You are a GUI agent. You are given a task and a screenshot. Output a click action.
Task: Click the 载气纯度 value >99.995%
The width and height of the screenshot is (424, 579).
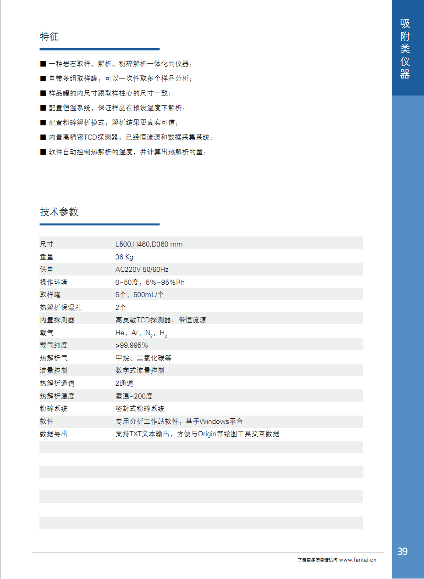point(132,345)
